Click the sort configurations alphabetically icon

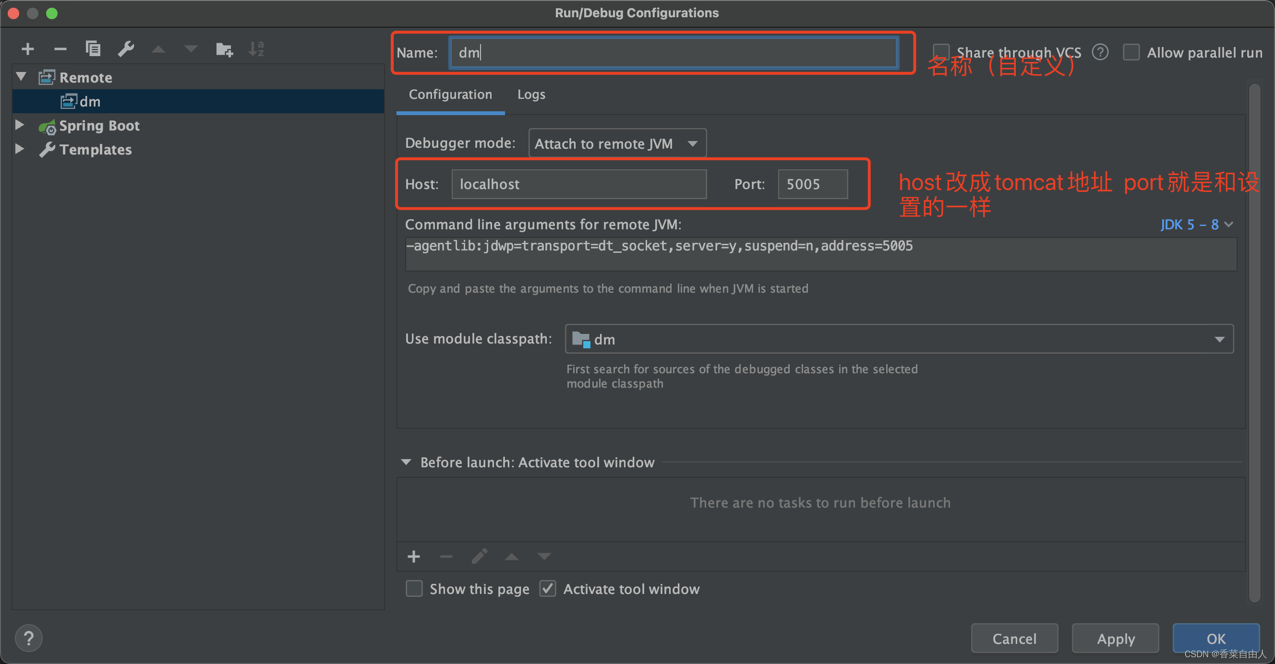[x=256, y=48]
